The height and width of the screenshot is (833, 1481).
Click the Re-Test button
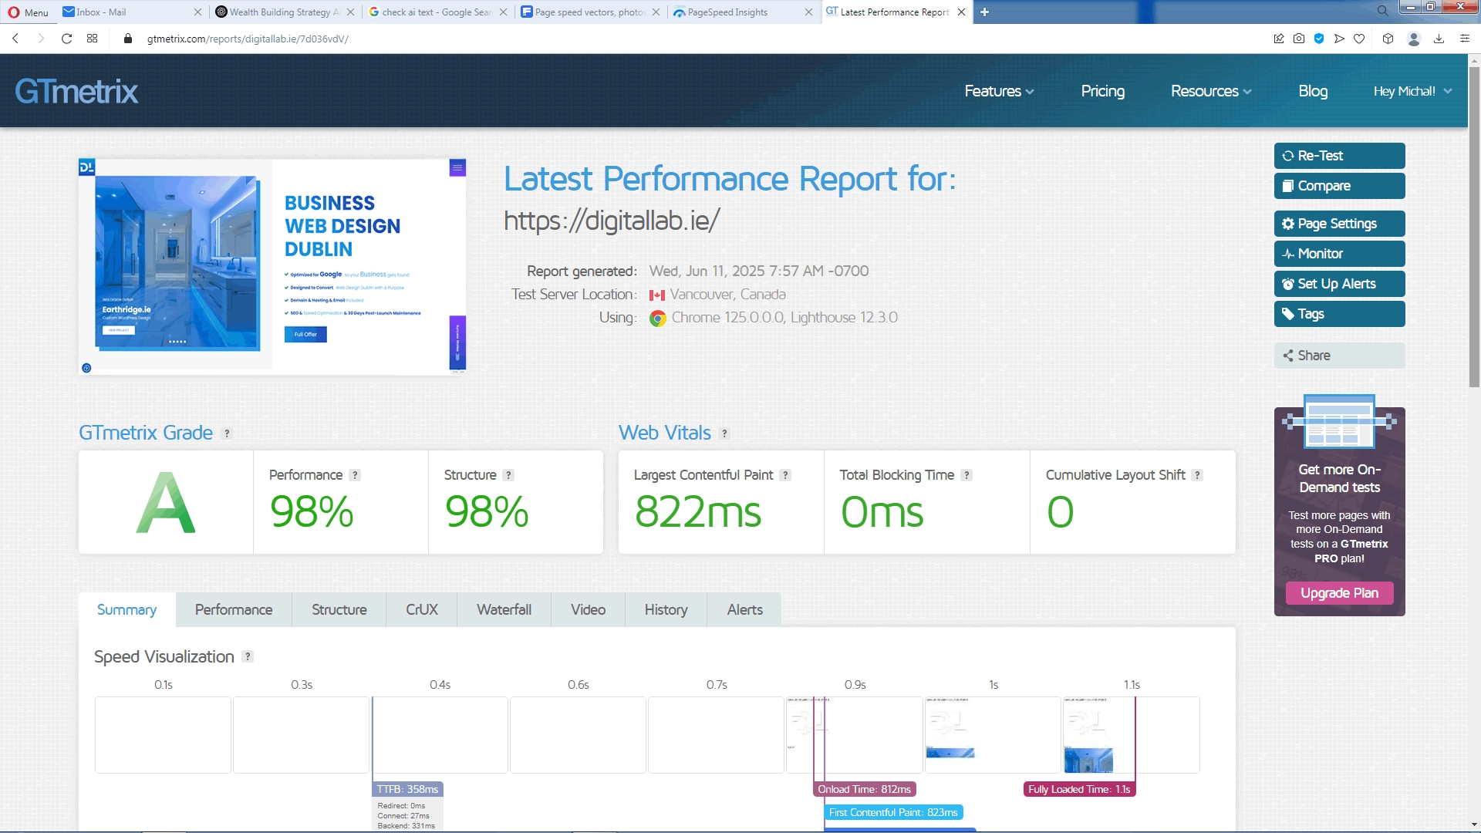tap(1339, 156)
